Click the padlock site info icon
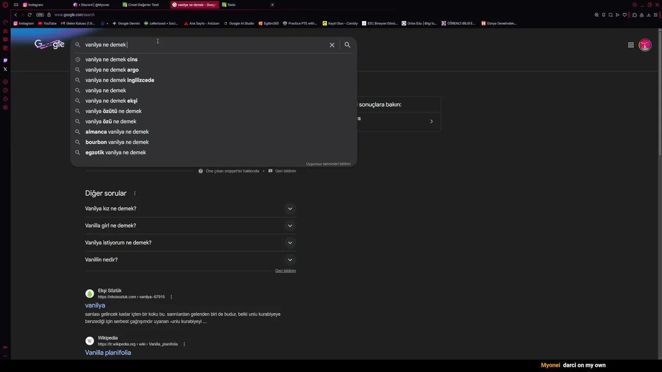This screenshot has width=662, height=372. pos(49,14)
